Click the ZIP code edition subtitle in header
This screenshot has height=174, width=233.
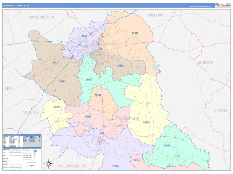click(x=200, y=7)
